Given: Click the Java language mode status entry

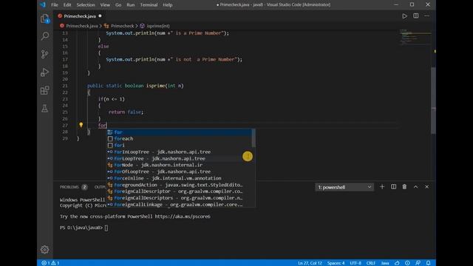Looking at the screenshot, I should [x=385, y=263].
